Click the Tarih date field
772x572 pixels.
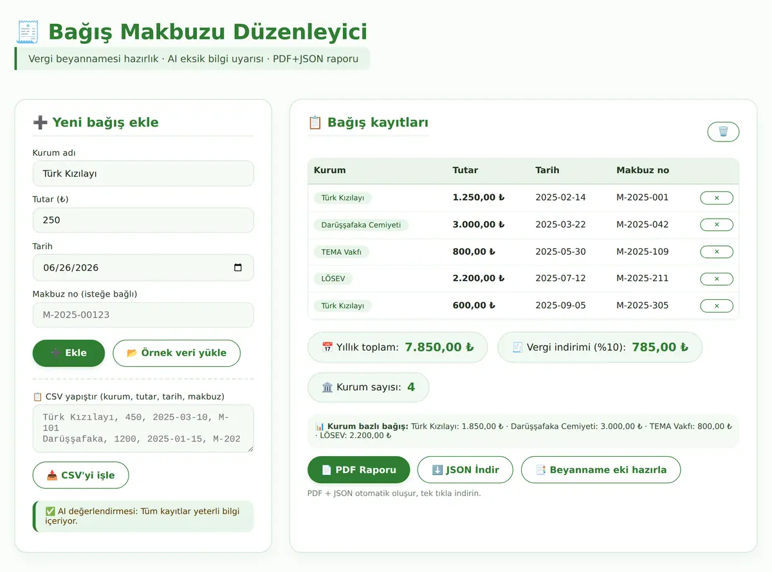pyautogui.click(x=143, y=268)
